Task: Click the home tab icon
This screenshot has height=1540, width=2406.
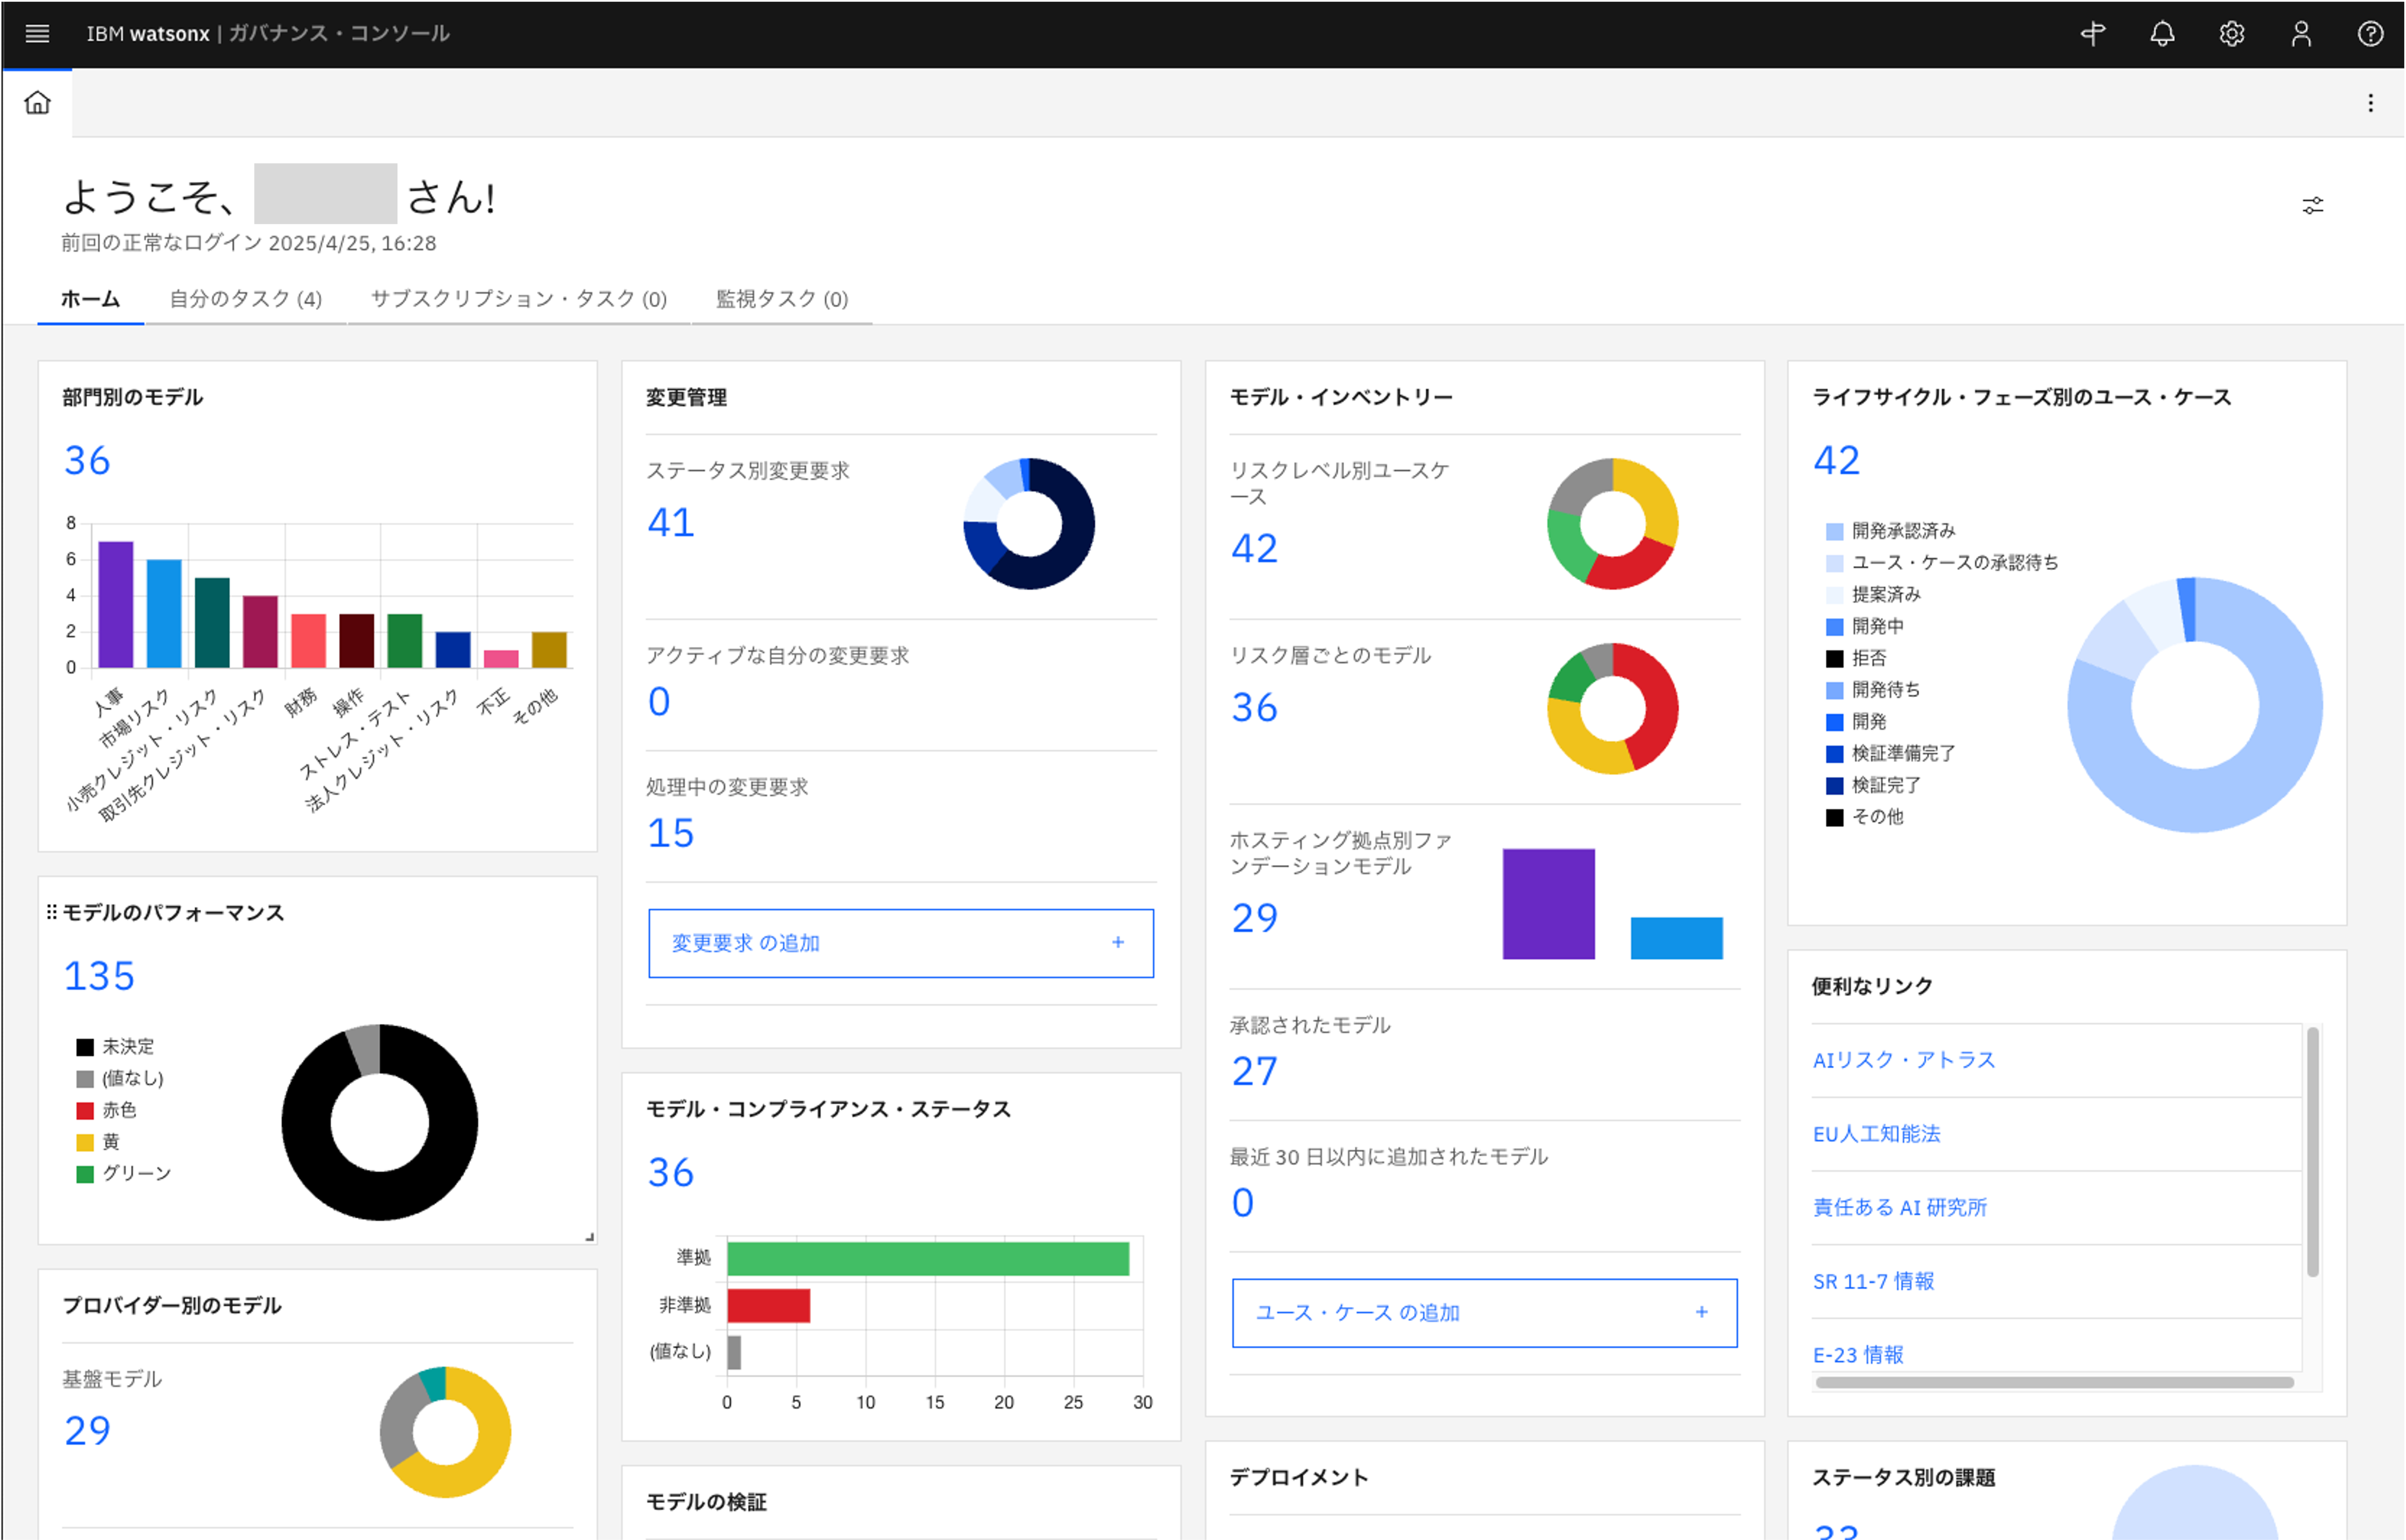Action: (37, 103)
